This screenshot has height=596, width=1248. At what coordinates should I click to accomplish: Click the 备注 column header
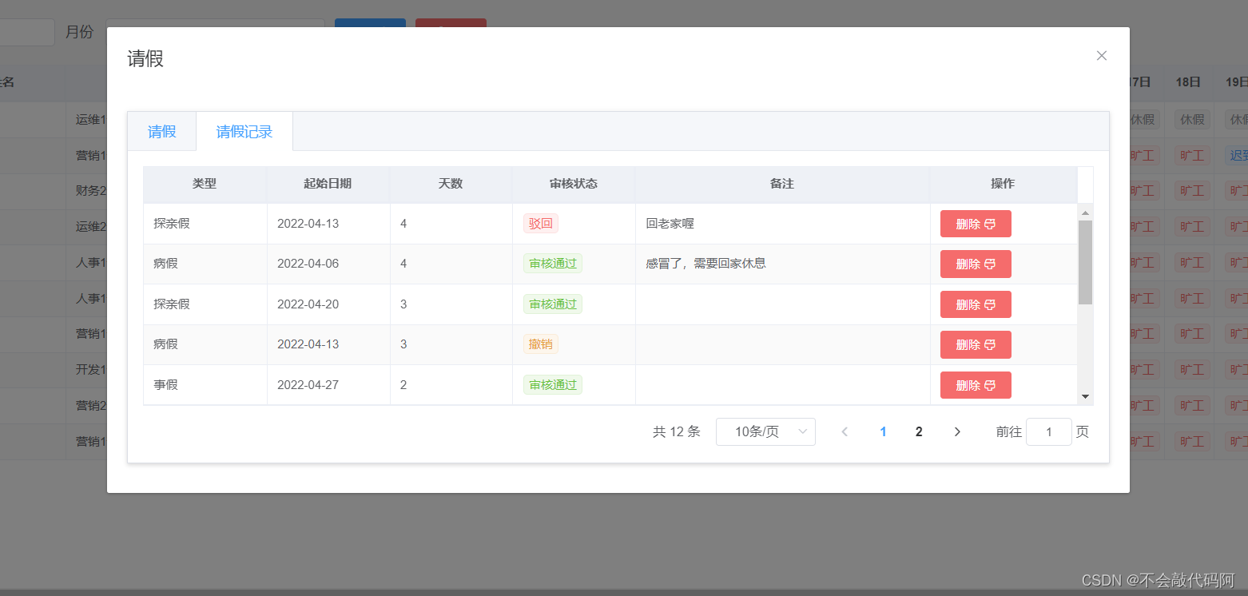[782, 184]
